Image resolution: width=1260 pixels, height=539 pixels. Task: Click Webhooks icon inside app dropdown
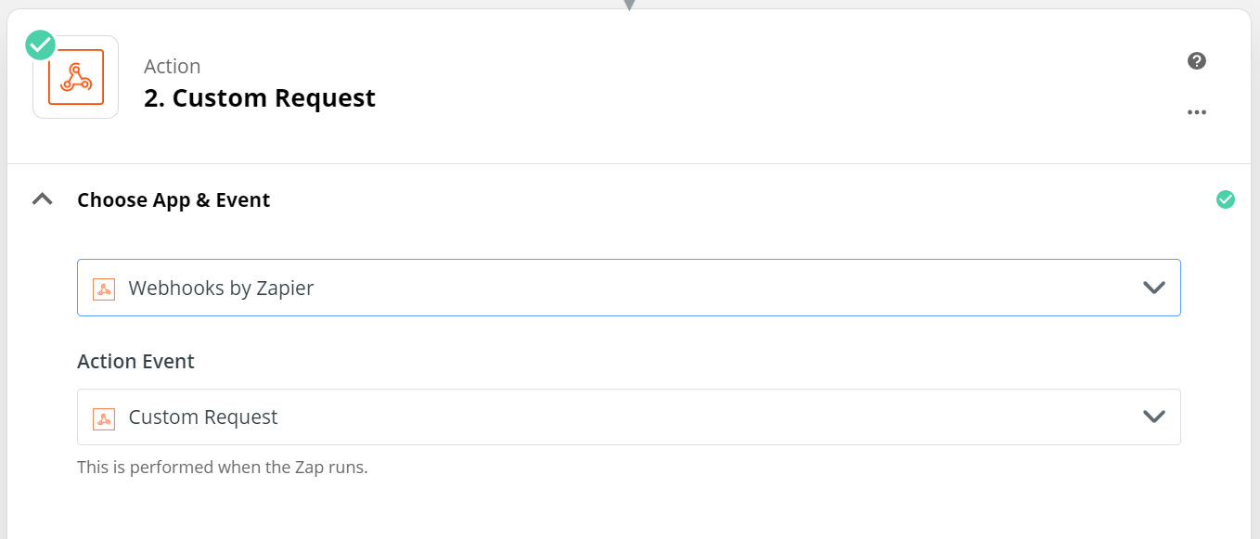[104, 289]
